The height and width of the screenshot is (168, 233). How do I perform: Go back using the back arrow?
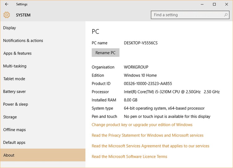click(x=6, y=4)
